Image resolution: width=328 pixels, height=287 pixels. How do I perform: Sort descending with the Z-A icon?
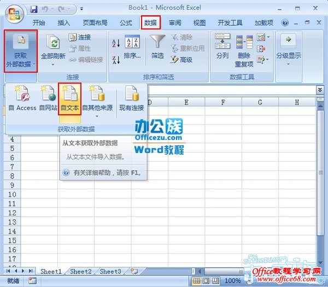(x=116, y=60)
